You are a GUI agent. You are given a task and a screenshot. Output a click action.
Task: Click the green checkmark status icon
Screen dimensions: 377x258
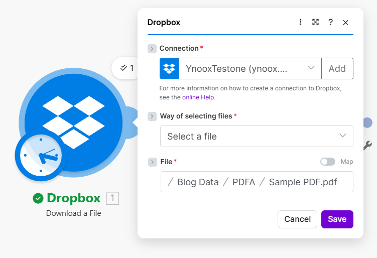(38, 198)
